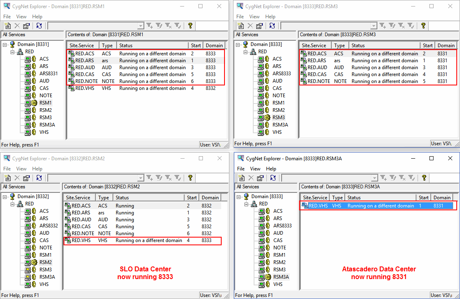Sort by Type column in RSM3A window

click(337, 198)
